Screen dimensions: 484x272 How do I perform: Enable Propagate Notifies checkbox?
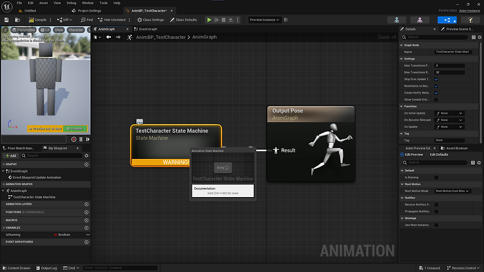point(436,211)
